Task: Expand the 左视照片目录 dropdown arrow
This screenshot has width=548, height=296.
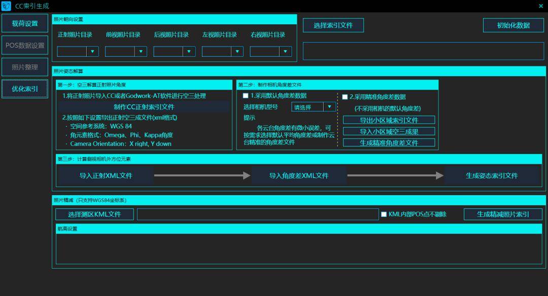Action: click(237, 51)
